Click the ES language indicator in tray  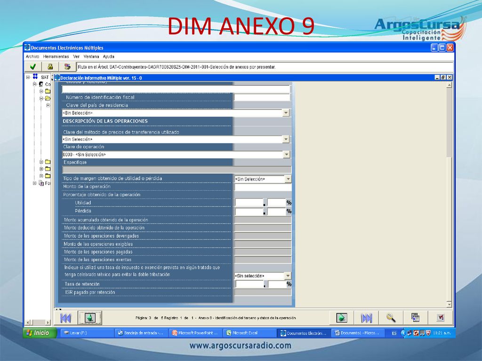pyautogui.click(x=394, y=333)
